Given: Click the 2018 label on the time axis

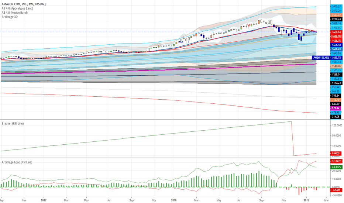Looking at the screenshot, I should click(174, 200).
